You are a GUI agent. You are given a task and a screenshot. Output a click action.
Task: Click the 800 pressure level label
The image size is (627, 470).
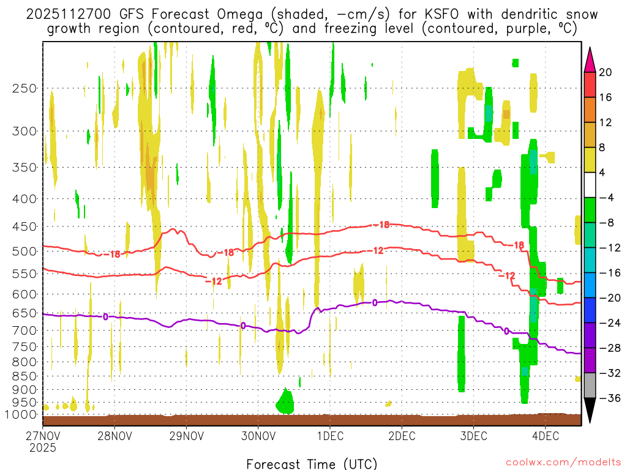coord(24,362)
